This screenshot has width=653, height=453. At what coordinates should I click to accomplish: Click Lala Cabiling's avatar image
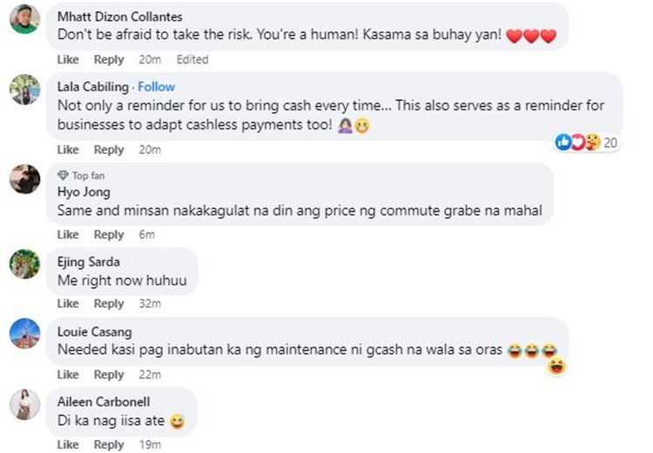[x=24, y=90]
